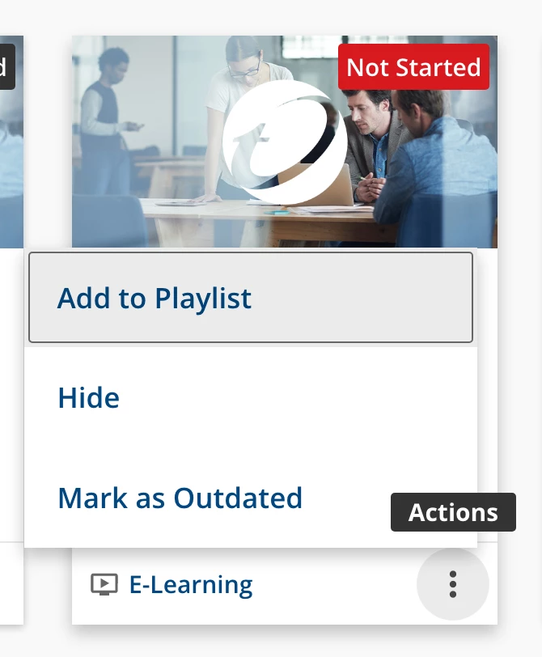542x657 pixels.
Task: Click the card footer beside the E-Learning label
Action: click(x=335, y=584)
